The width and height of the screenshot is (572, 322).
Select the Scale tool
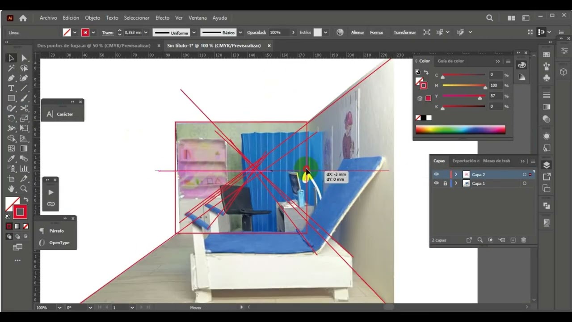(x=24, y=119)
